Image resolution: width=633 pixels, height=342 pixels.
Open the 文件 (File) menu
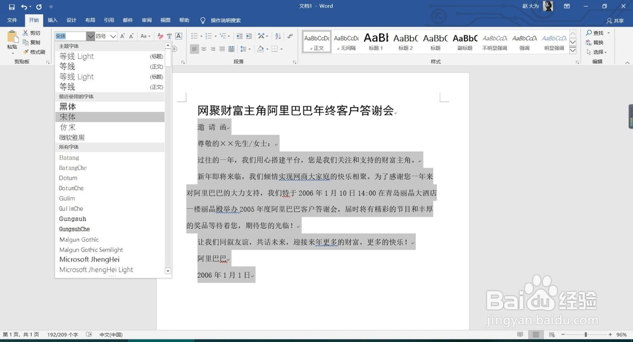(x=12, y=20)
